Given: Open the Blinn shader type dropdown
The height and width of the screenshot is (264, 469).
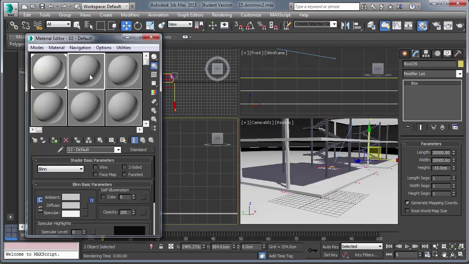Looking at the screenshot, I should 60,169.
